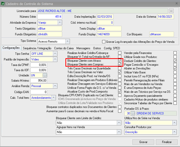Open the lookup button next to Licenciado para
The width and height of the screenshot is (180, 147).
171,11
